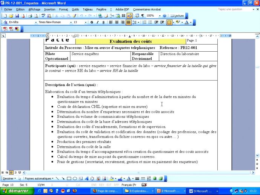This screenshot has height=195, width=260.
Task: Open 3D style settings icon
Action: coord(160,179)
